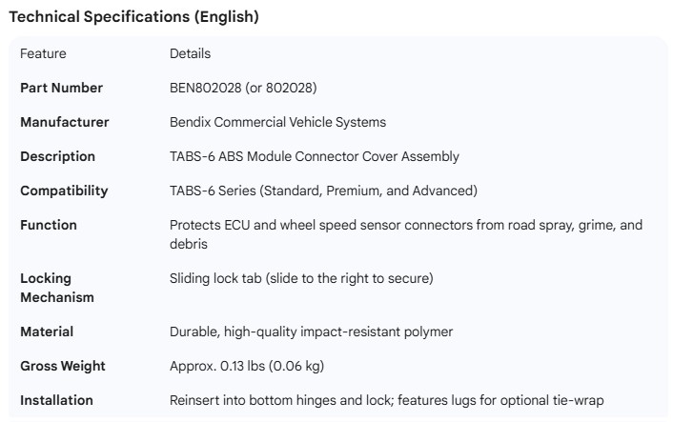This screenshot has width=673, height=422.
Task: Click the Feature column header
Action: tap(44, 53)
